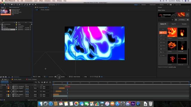Toggle the Snapping checkbox
Image resolution: width=191 pixels, height=107 pixels.
click(x=50, y=5)
